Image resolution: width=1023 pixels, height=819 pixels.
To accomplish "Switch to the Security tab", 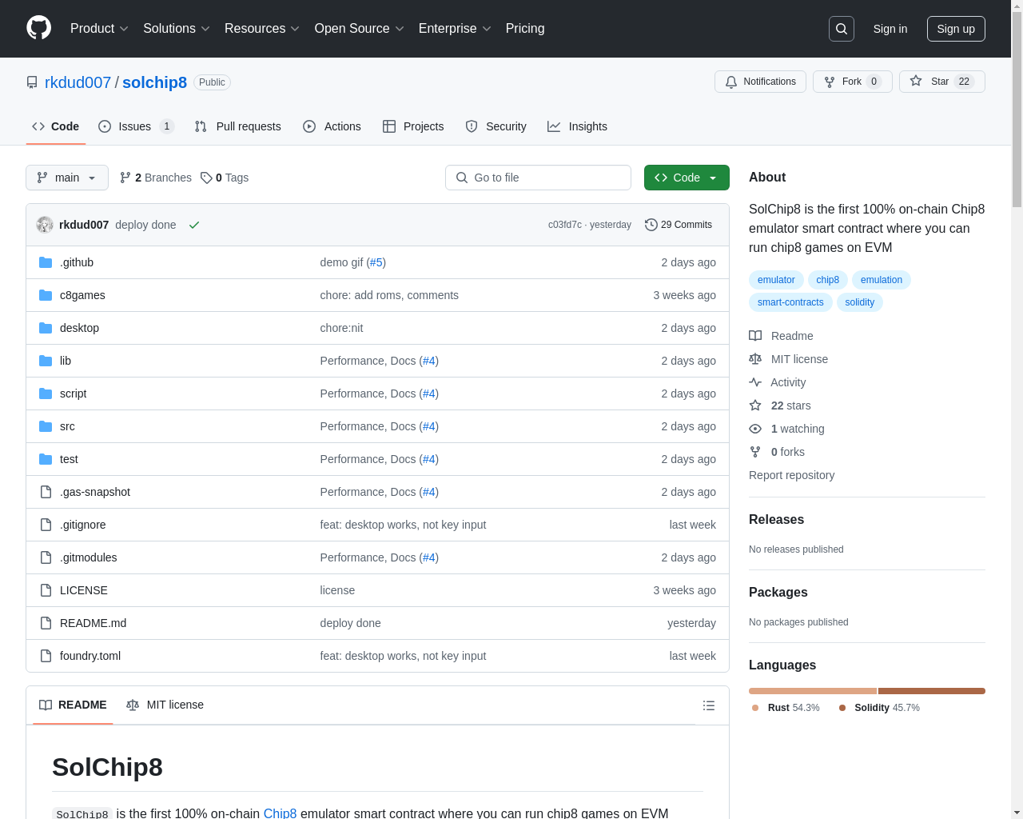I will (496, 126).
